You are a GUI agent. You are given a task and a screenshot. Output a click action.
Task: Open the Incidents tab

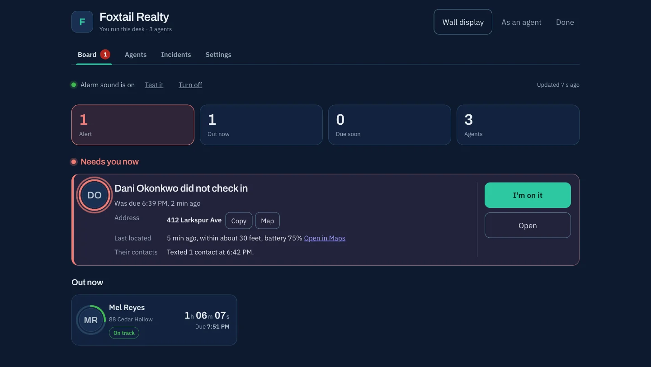coord(176,55)
